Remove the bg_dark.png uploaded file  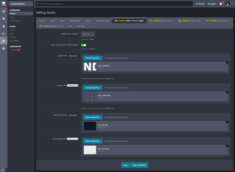click(x=227, y=122)
